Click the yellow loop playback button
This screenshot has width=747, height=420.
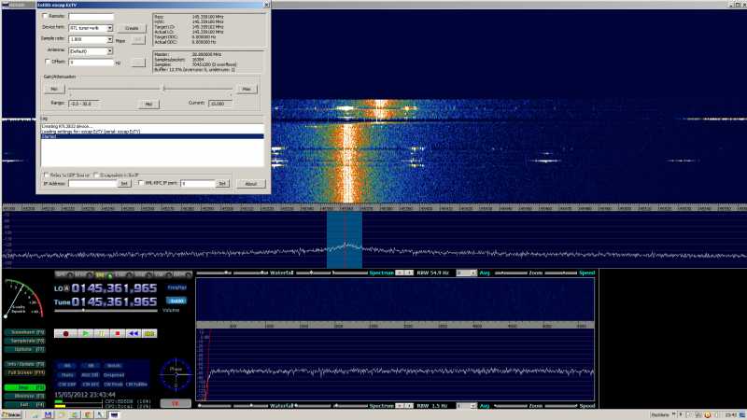pyautogui.click(x=150, y=332)
